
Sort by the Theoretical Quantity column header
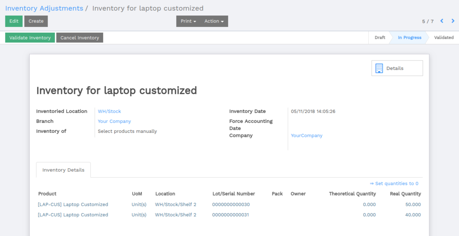pos(353,194)
